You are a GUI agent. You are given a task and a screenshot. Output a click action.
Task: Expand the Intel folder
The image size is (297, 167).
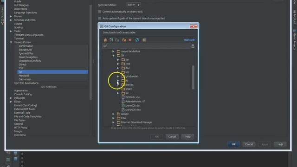click(113, 118)
